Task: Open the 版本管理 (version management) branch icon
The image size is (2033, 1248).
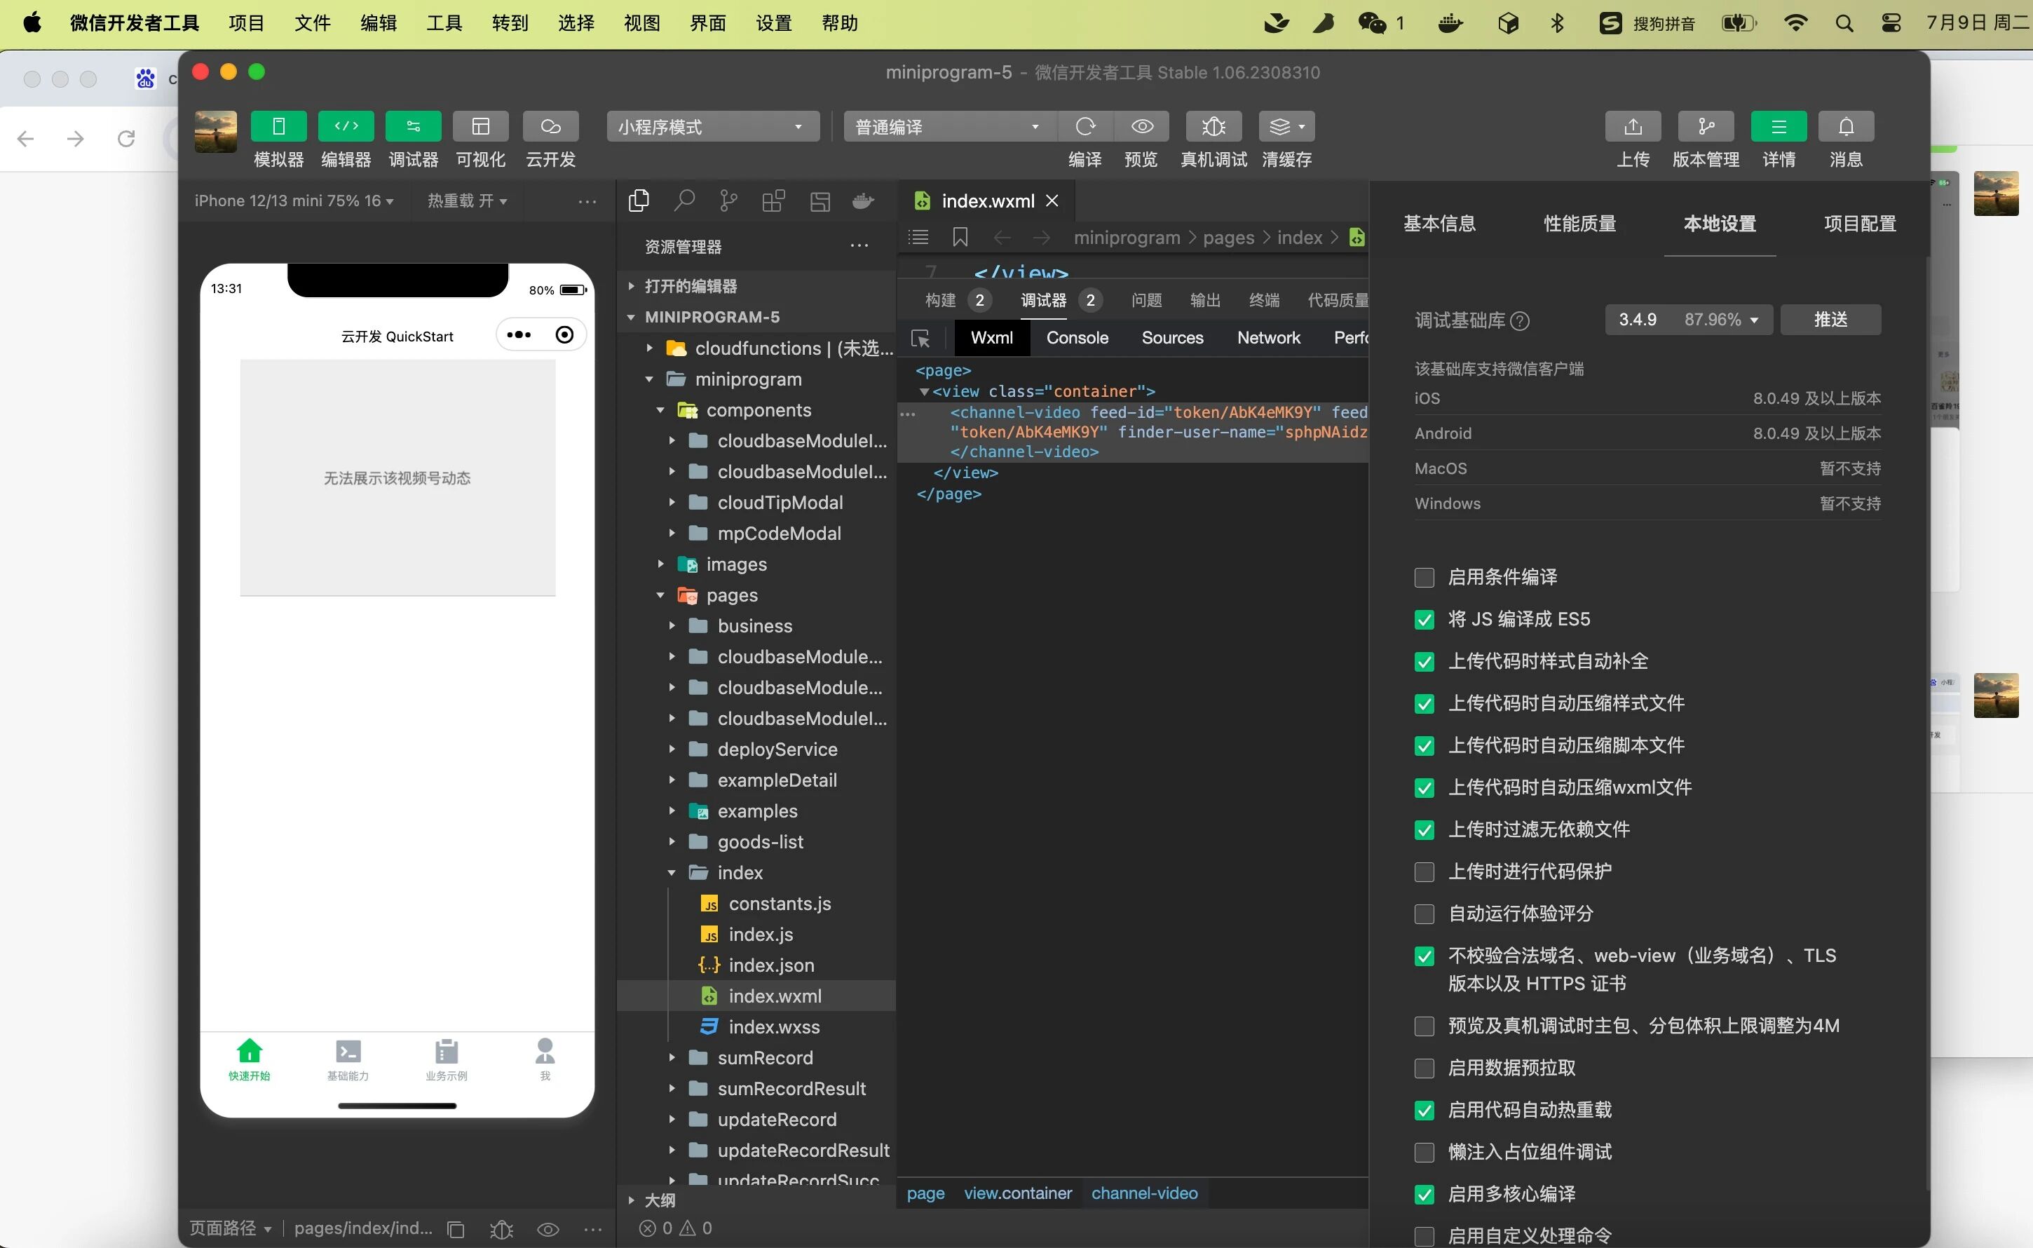Action: pyautogui.click(x=1706, y=126)
